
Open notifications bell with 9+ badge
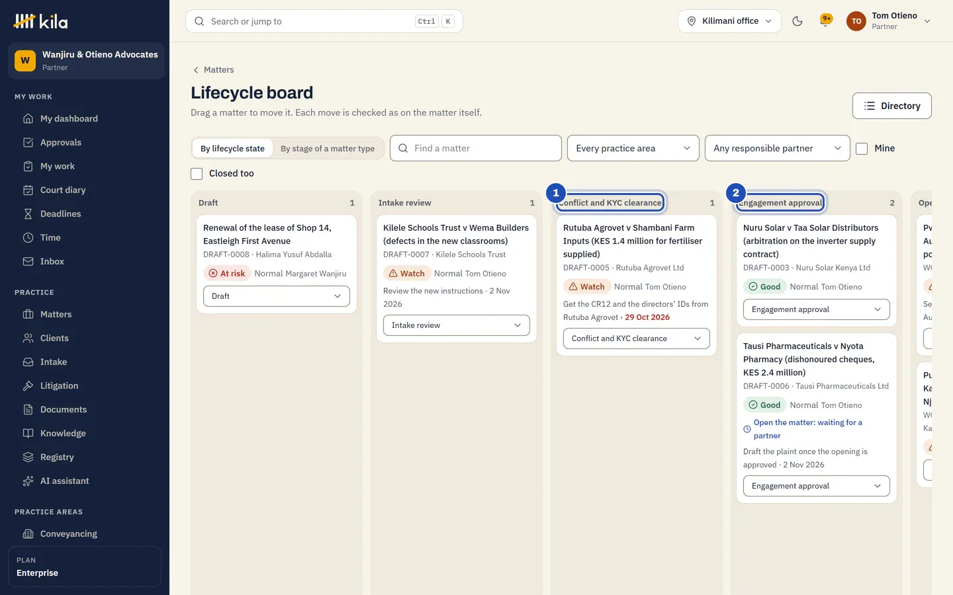(826, 21)
